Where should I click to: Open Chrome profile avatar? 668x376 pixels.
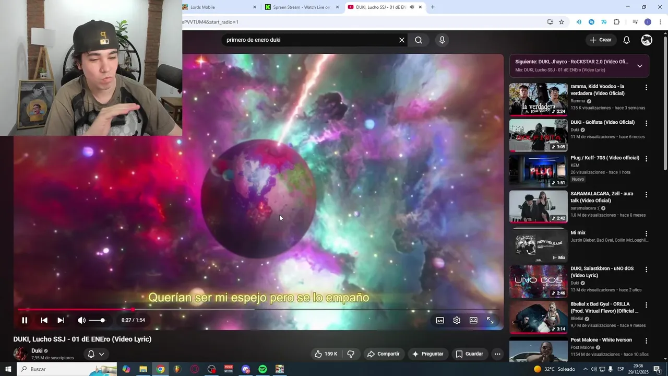click(648, 22)
